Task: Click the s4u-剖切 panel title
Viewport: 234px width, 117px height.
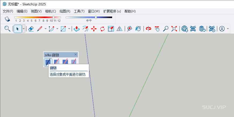Action: pyautogui.click(x=52, y=55)
